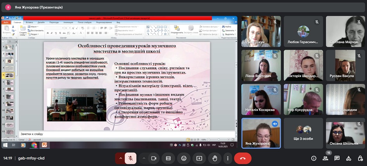Switch to slide sorter view icon in status bar
The height and width of the screenshot is (166, 367).
tap(192, 140)
